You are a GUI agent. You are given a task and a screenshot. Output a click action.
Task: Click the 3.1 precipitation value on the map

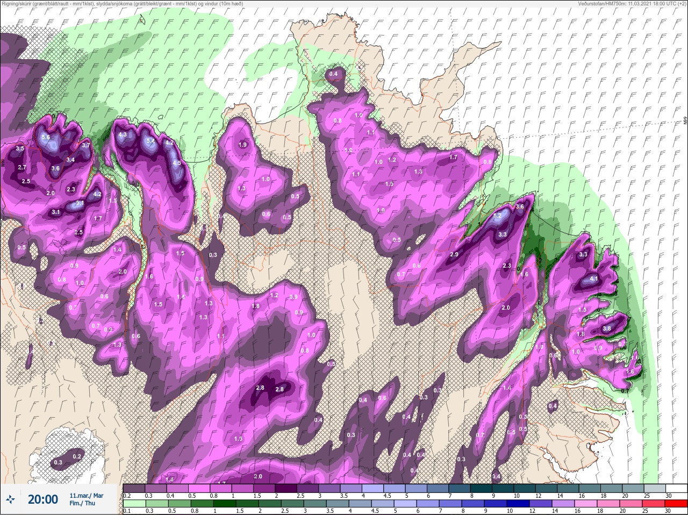pyautogui.click(x=56, y=212)
